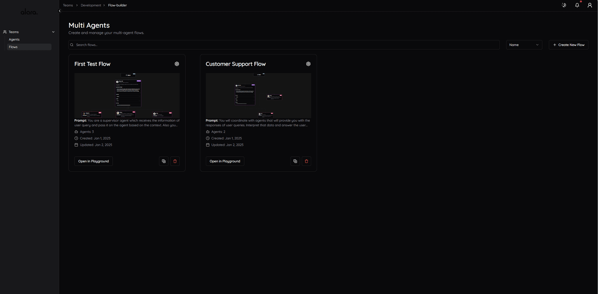Open First Test Flow in Playground
The image size is (598, 294).
(x=93, y=161)
